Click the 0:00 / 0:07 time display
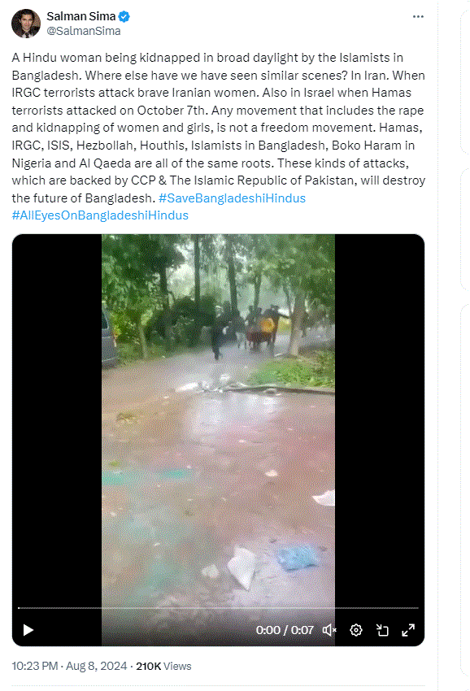The height and width of the screenshot is (691, 470). click(x=285, y=630)
